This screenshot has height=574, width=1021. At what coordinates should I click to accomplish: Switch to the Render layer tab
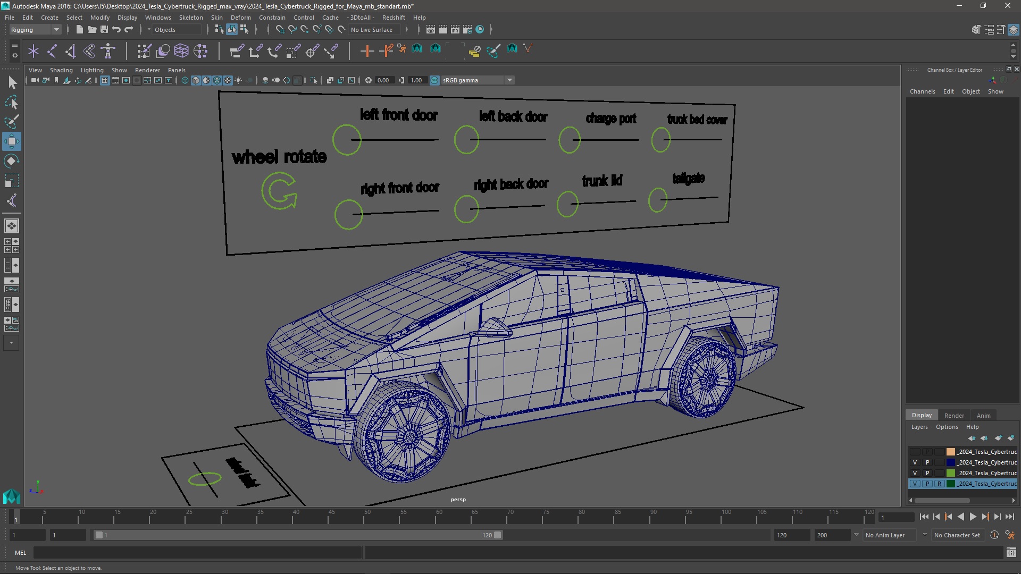[x=954, y=416]
